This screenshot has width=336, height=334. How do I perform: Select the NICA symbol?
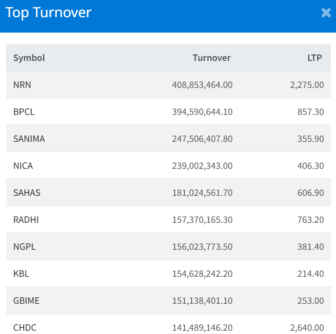[x=23, y=166]
